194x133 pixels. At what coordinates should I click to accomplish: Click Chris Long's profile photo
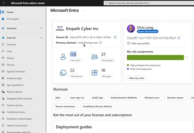(x=131, y=29)
